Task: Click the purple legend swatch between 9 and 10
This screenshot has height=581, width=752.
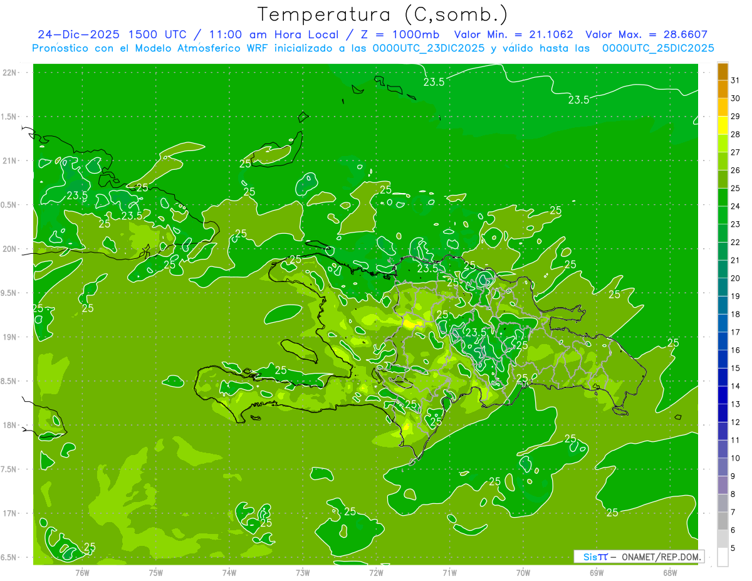Action: (723, 468)
